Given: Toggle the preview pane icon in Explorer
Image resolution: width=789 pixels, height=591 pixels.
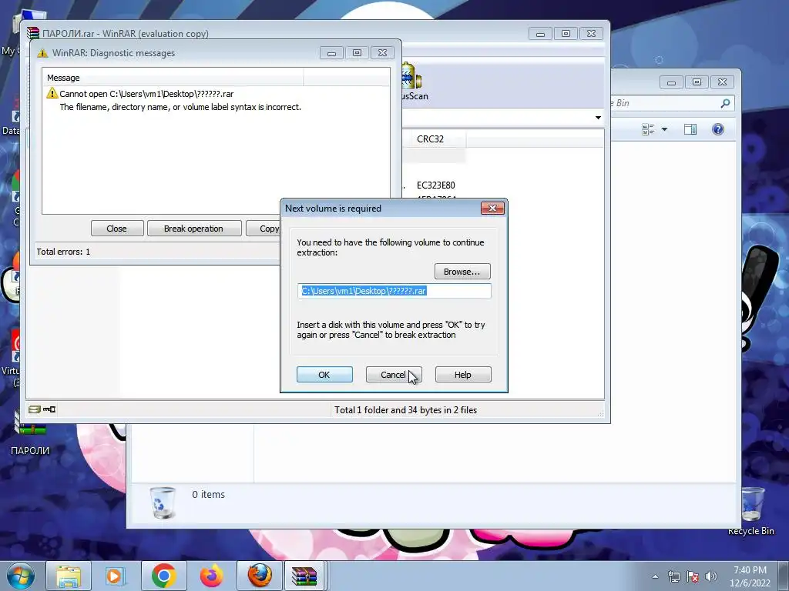Looking at the screenshot, I should coord(690,129).
